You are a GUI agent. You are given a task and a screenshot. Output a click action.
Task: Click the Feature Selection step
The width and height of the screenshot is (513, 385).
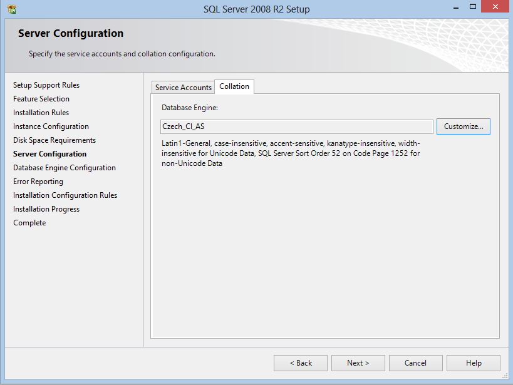tap(41, 99)
